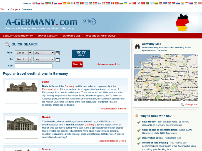This screenshot has width=202, height=151.
Task: Focus the City input field
Action: 34,66
